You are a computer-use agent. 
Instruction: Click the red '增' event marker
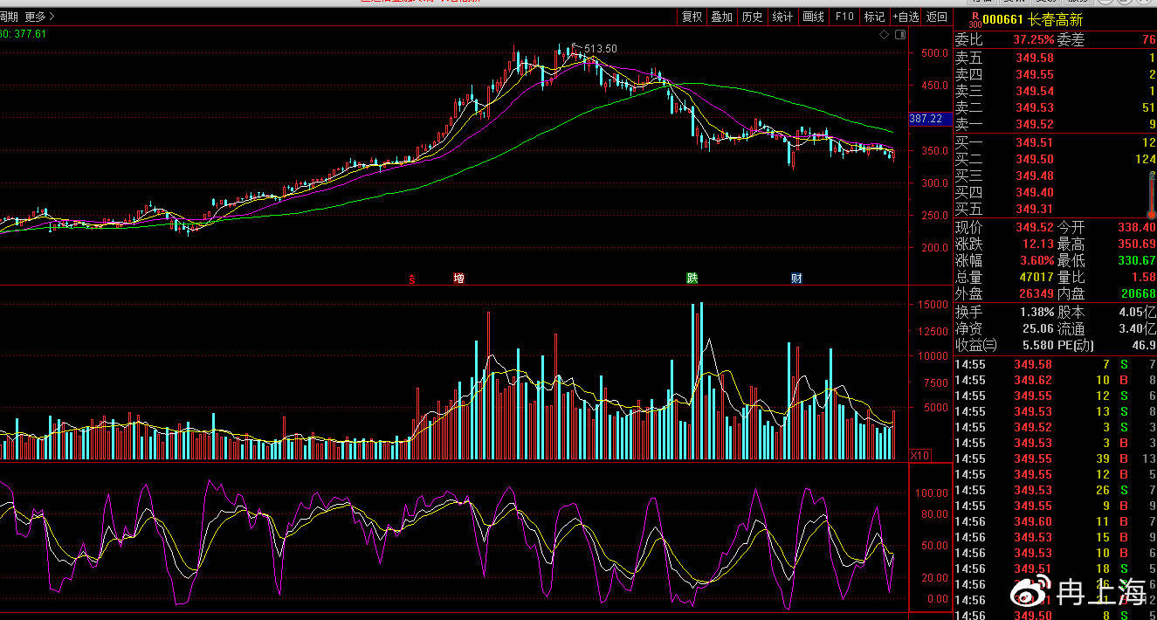coord(458,279)
